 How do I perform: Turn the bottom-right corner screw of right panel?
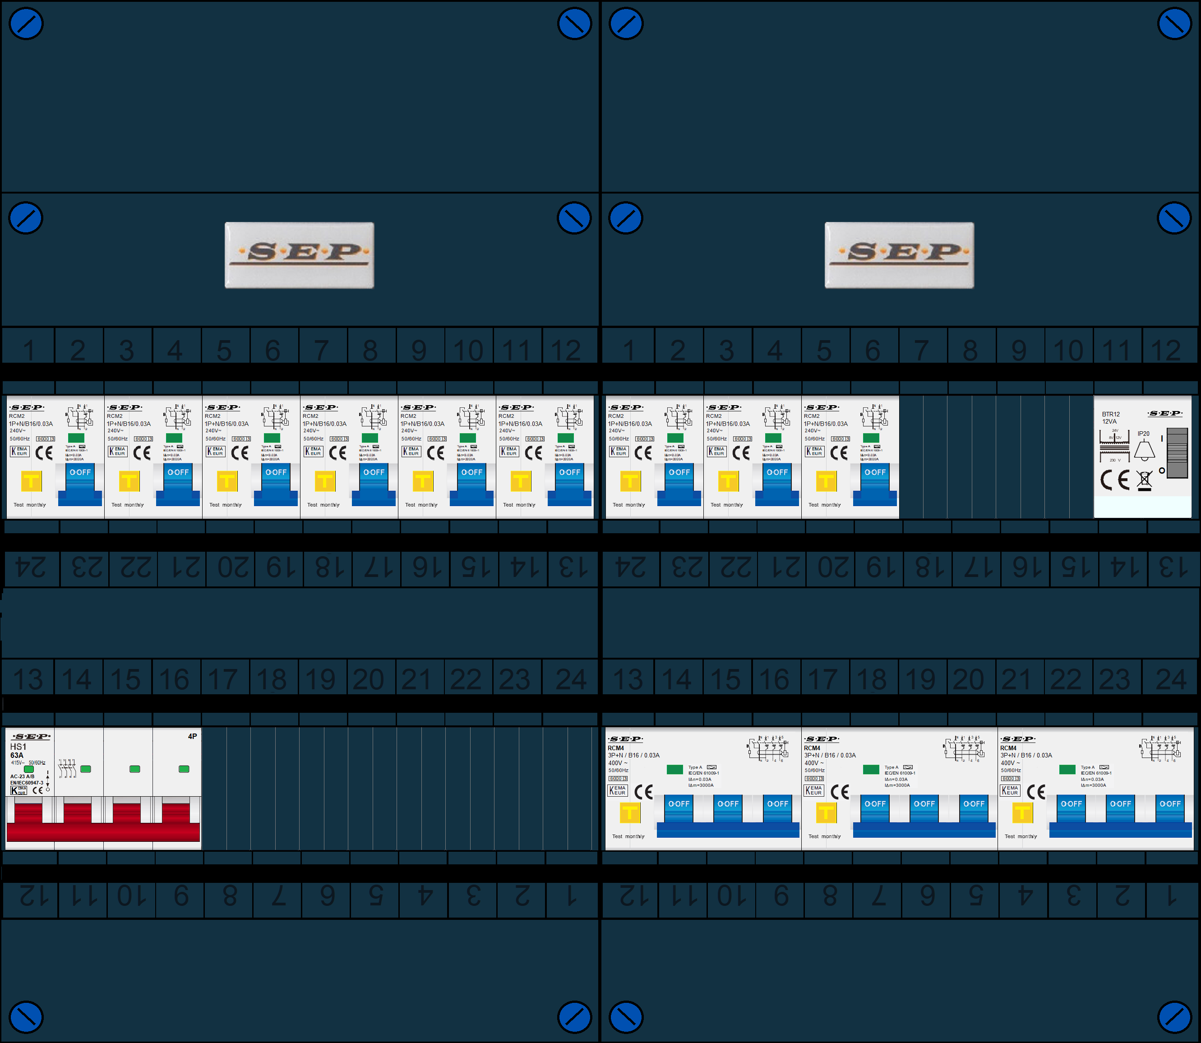coord(1174,1017)
